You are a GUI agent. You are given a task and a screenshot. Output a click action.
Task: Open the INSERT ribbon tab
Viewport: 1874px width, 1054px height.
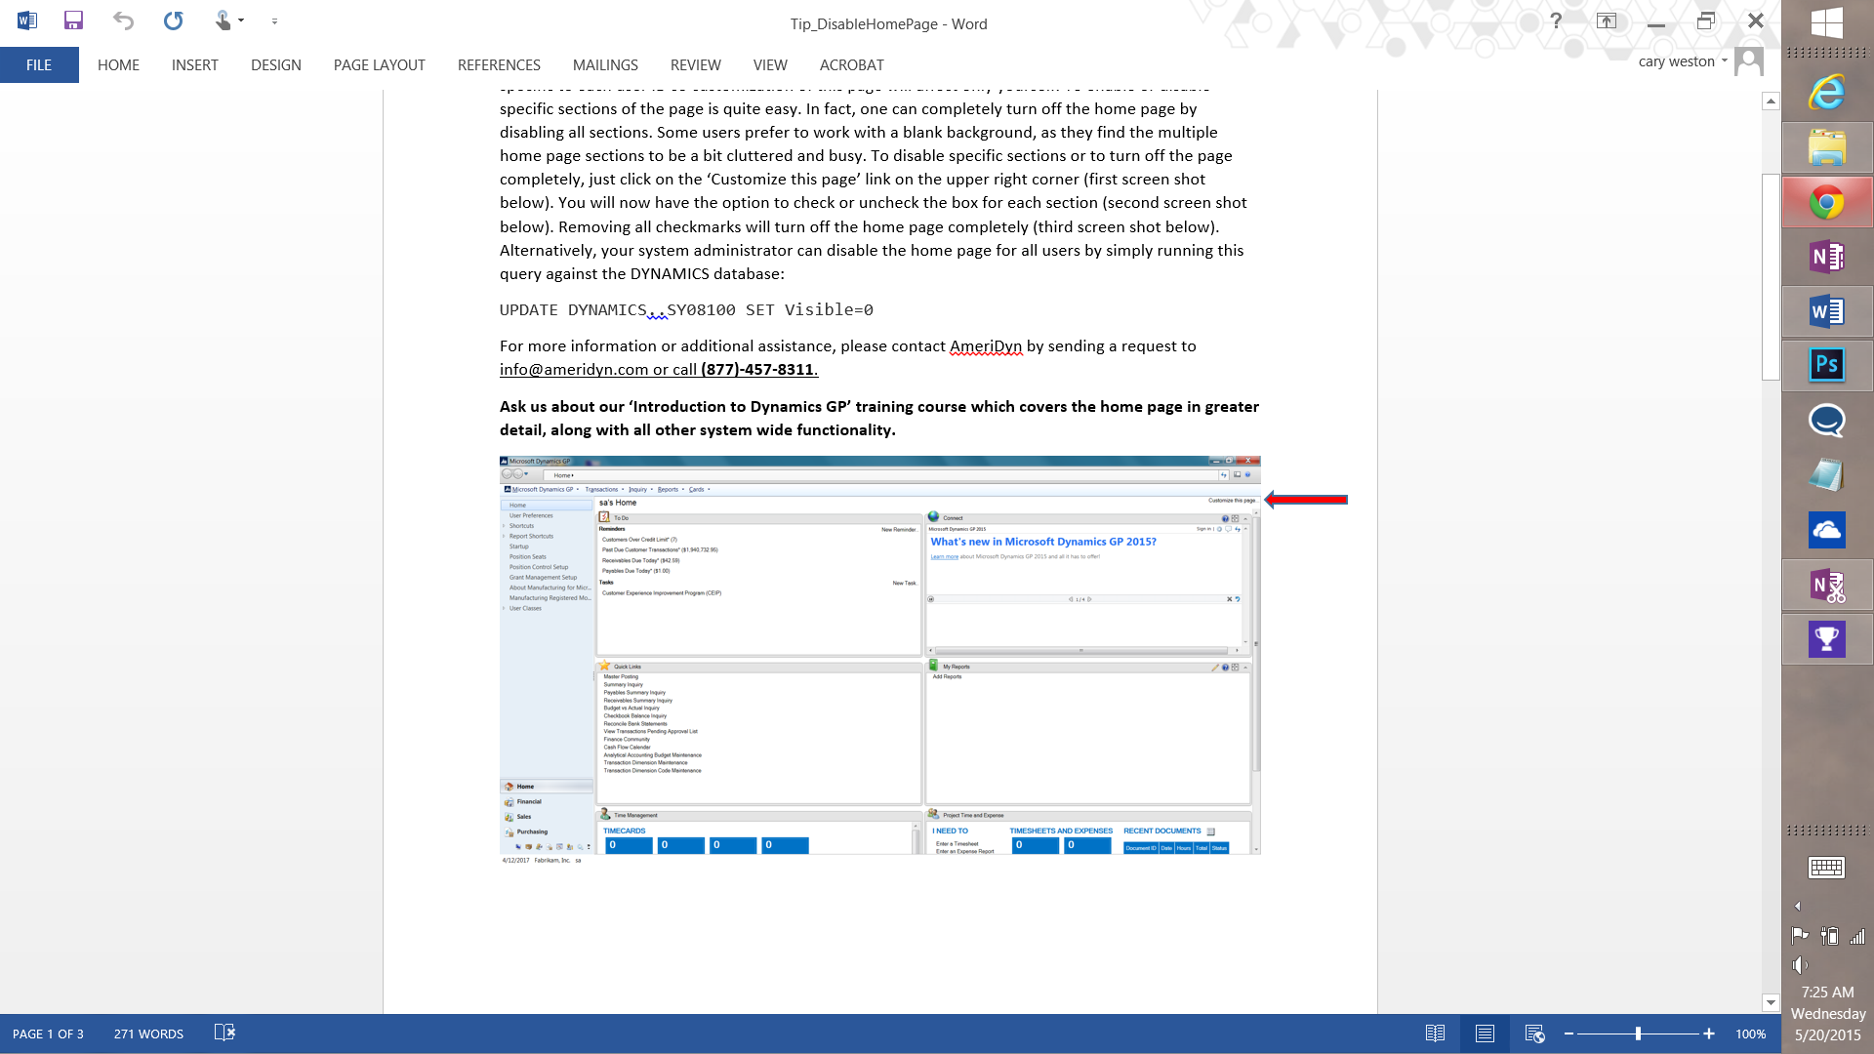click(x=194, y=64)
